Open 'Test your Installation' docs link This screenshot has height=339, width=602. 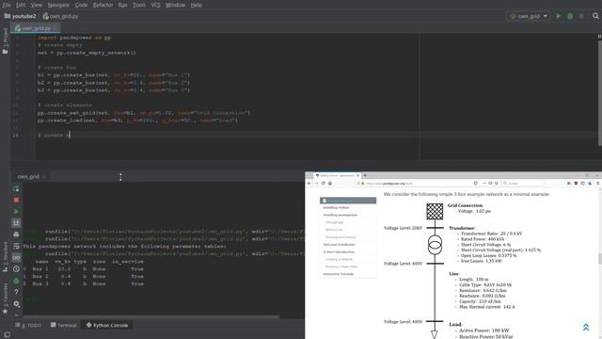click(340, 245)
